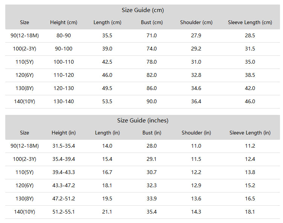Select the 16.7 length value
This screenshot has height=223, width=283.
point(107,172)
